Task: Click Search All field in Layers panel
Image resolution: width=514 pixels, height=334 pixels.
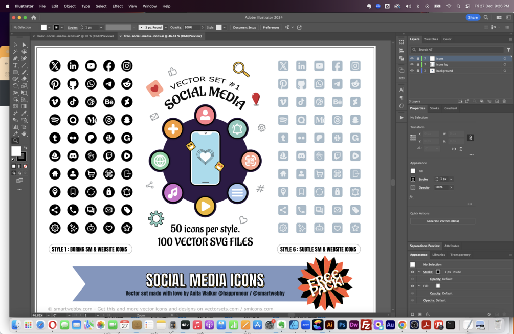Action: [457, 50]
